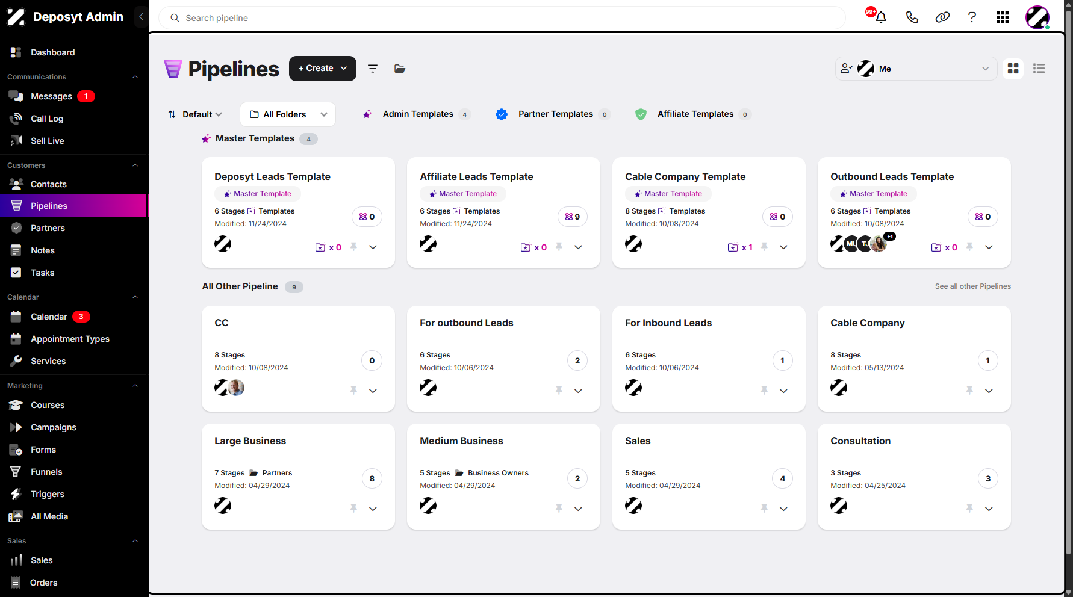Image resolution: width=1073 pixels, height=597 pixels.
Task: Select the Partner Templates tab
Action: pyautogui.click(x=553, y=114)
